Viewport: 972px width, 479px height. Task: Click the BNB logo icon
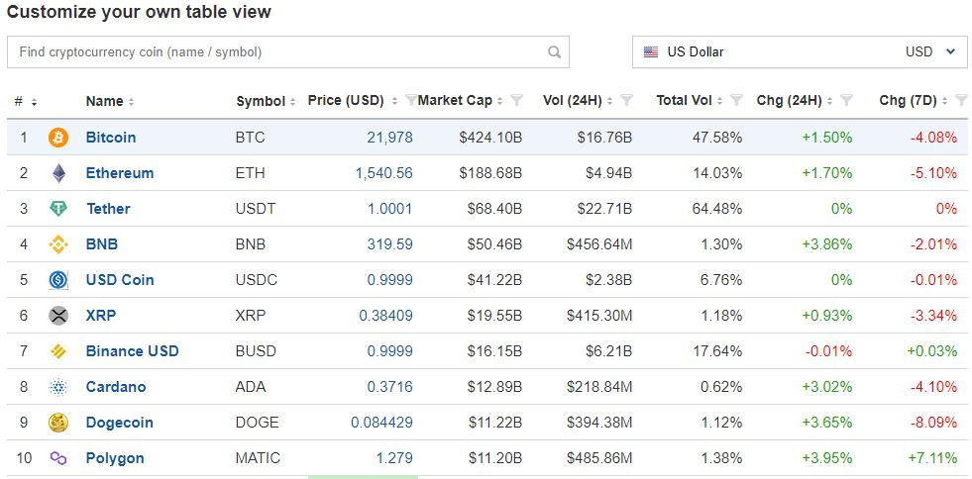58,244
